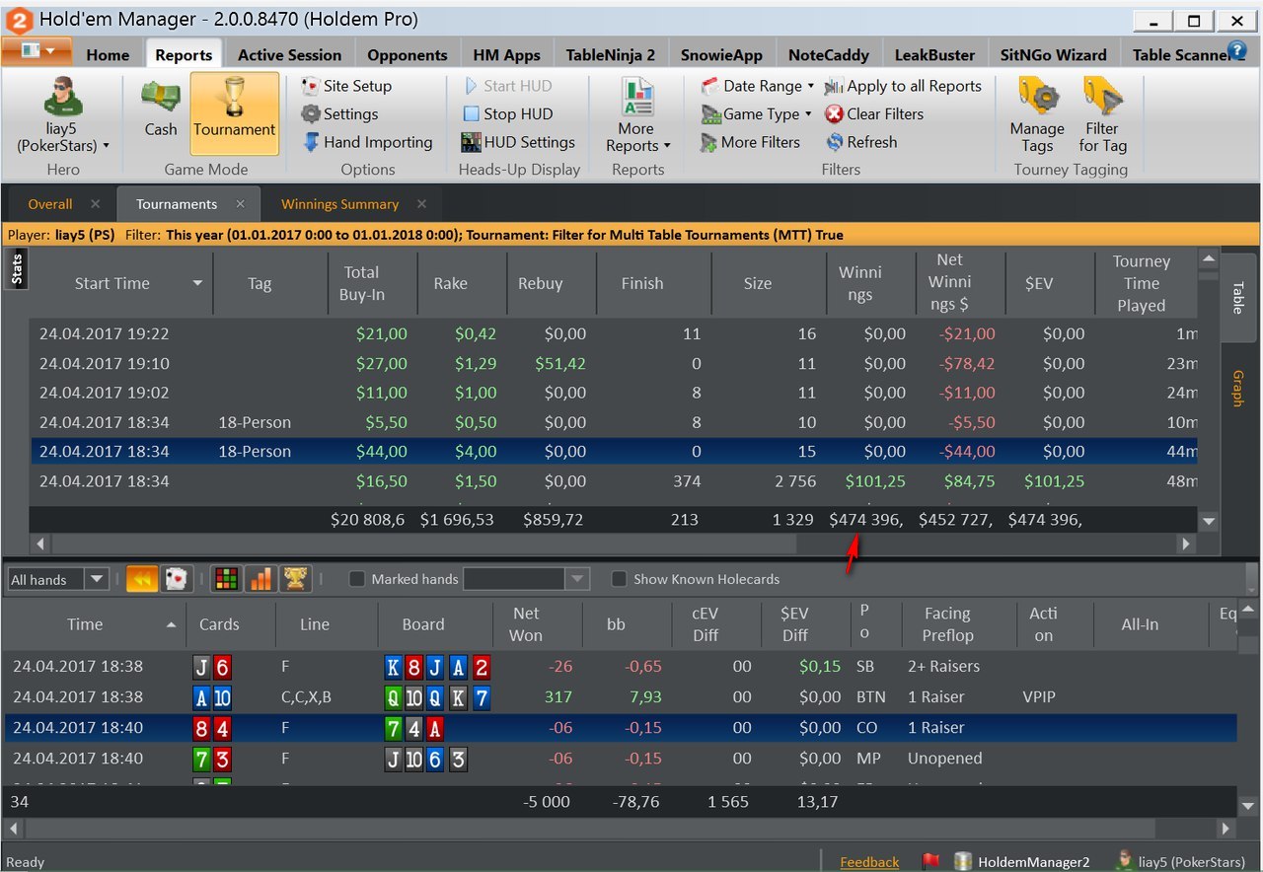This screenshot has height=872, width=1263.
Task: Click tournaments horizontal scrollbar thumb
Action: pos(424,544)
